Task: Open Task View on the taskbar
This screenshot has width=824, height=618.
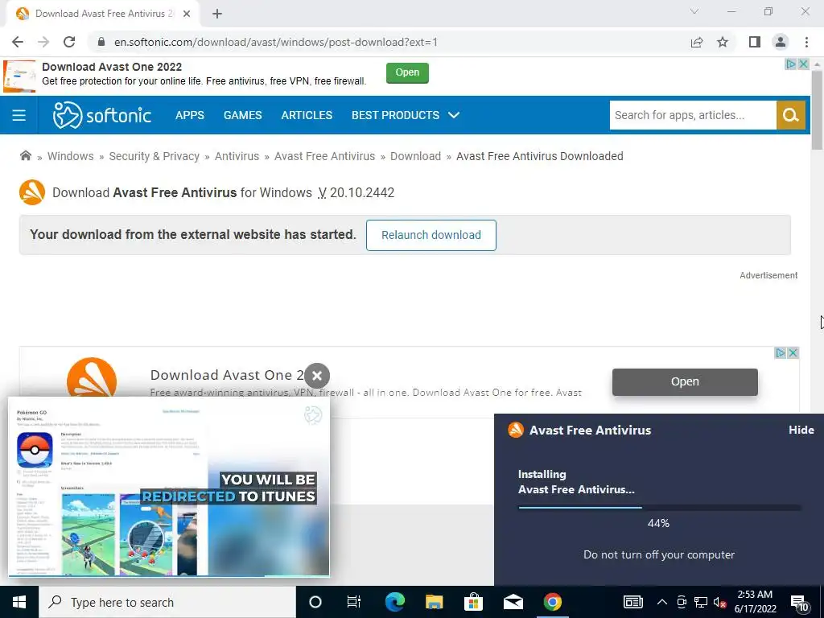Action: click(x=354, y=602)
